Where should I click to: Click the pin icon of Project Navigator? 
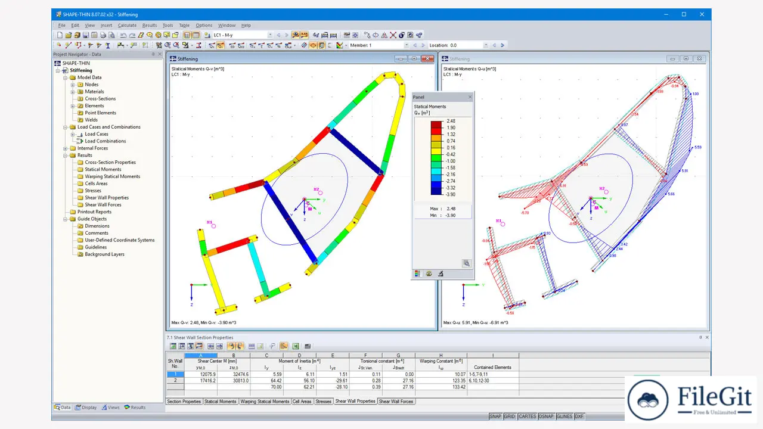153,54
